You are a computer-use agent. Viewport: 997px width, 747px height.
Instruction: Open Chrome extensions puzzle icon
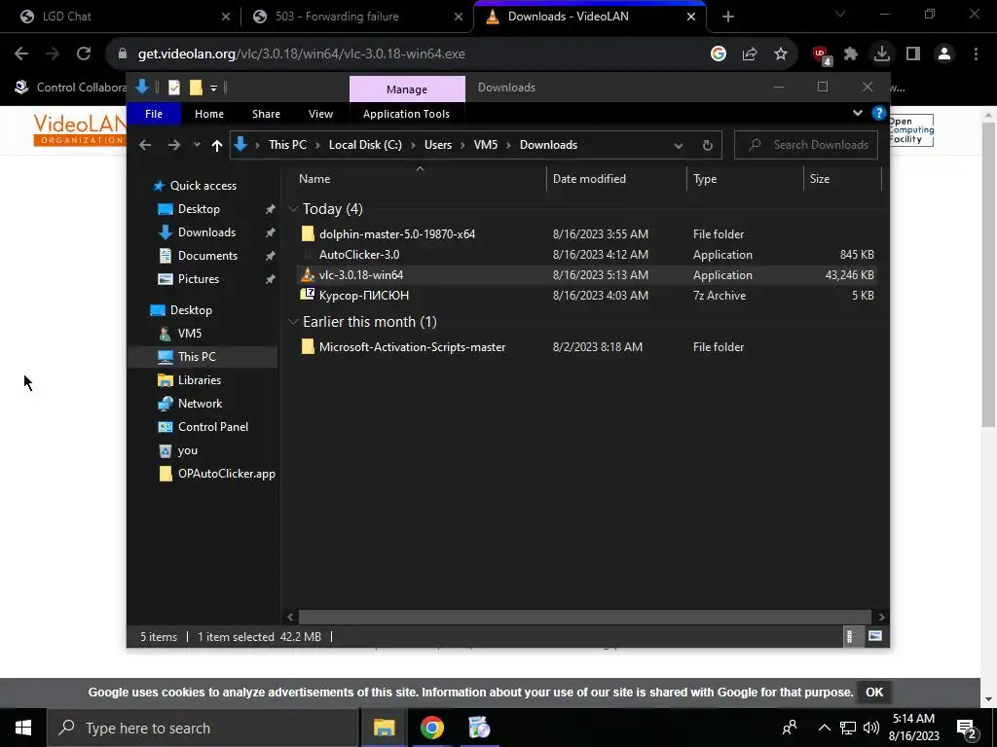click(x=851, y=53)
